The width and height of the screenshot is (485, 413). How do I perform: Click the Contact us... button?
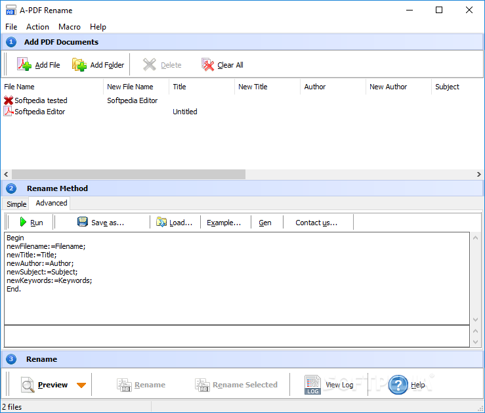(x=316, y=223)
